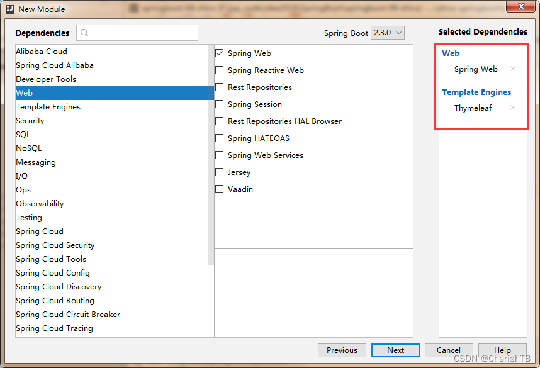Open the Security category

tap(111, 121)
